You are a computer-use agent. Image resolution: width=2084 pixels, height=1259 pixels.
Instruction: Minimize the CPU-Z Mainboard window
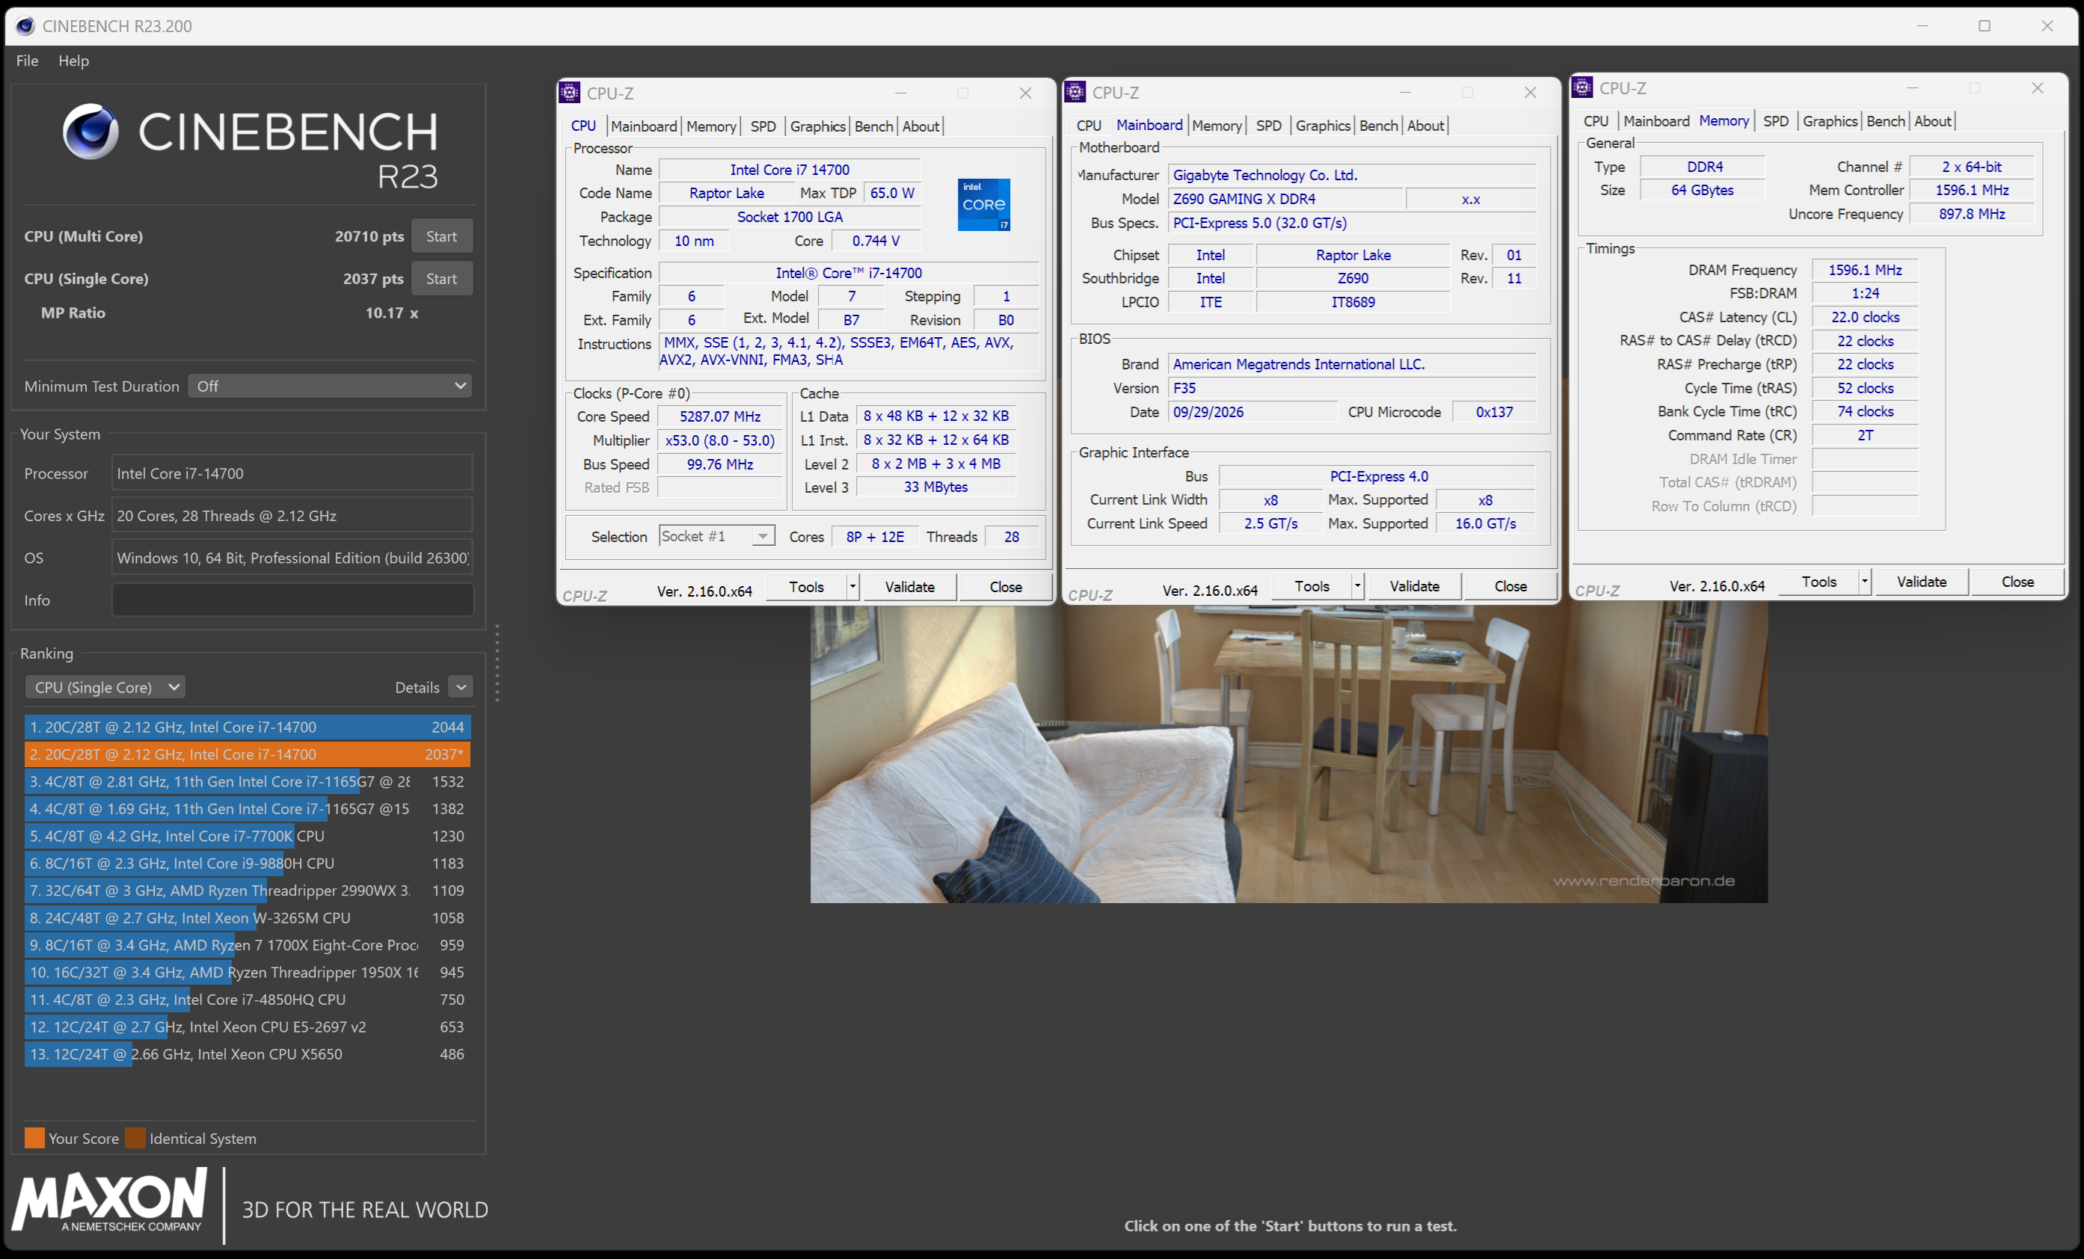click(x=1405, y=92)
